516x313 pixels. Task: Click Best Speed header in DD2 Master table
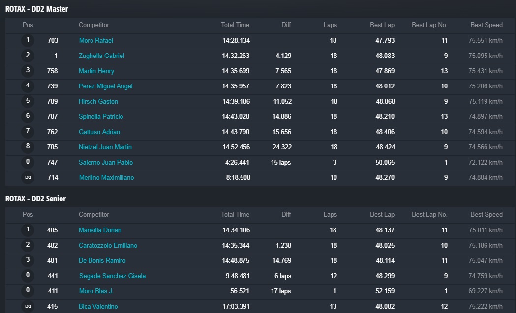486,25
